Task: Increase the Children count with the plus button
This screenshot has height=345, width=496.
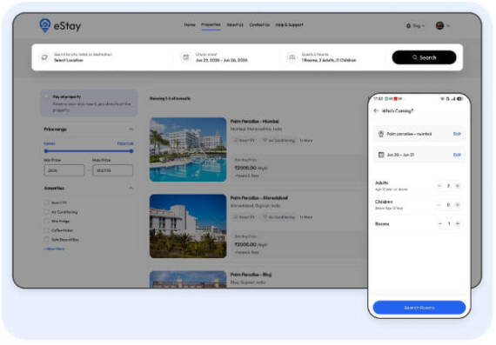Action: tap(458, 205)
